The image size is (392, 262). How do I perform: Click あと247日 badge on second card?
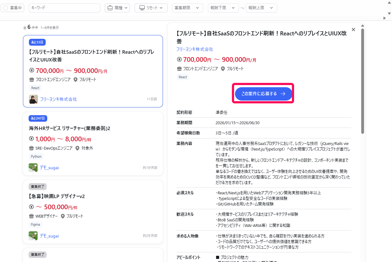(x=38, y=118)
